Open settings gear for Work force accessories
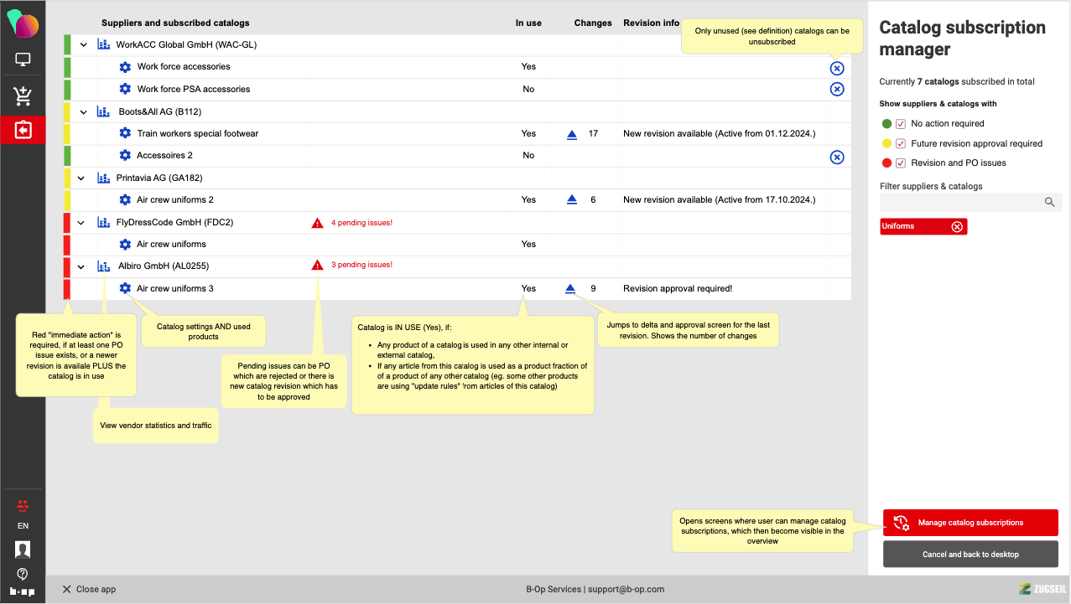 [125, 67]
